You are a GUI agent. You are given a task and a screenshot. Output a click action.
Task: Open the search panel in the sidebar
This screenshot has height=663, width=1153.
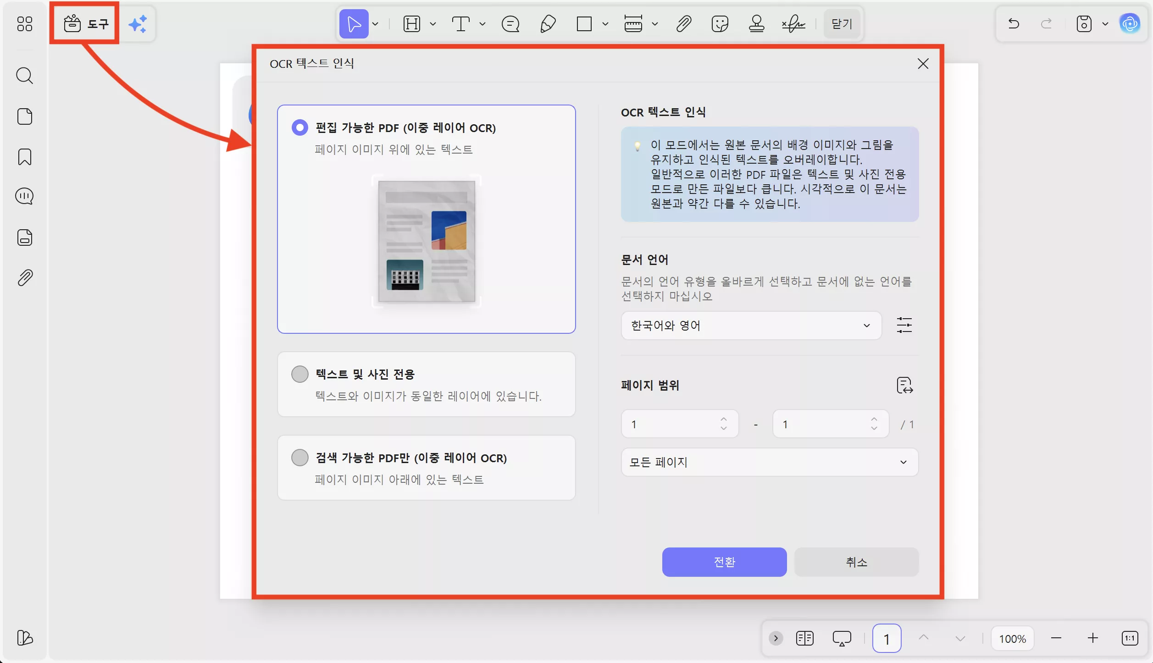tap(24, 76)
